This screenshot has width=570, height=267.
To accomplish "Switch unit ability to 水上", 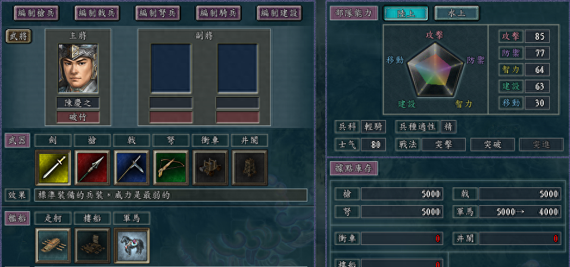I will pyautogui.click(x=457, y=14).
